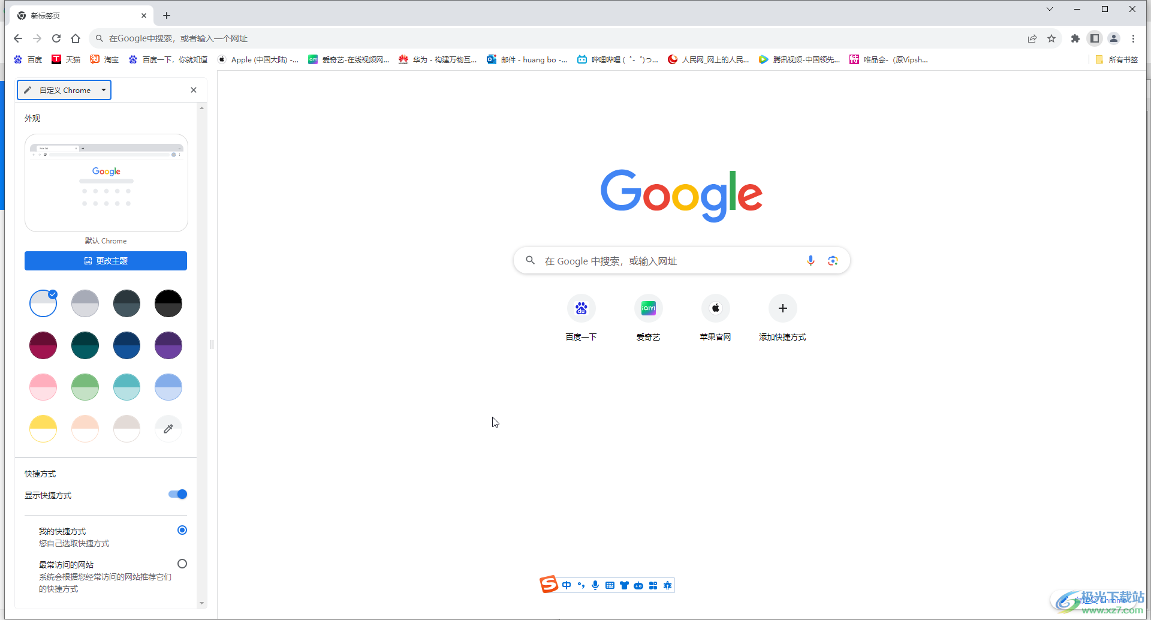Open the home page icon

(x=76, y=38)
